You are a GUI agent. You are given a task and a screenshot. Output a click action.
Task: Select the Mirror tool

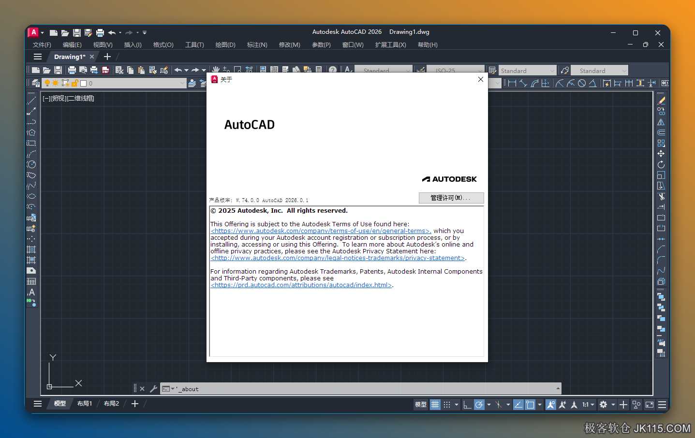(x=661, y=122)
